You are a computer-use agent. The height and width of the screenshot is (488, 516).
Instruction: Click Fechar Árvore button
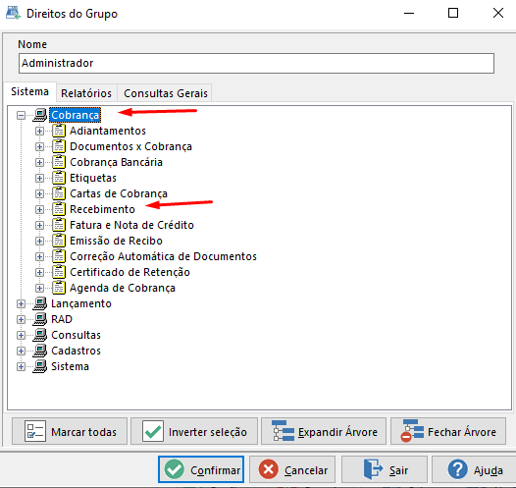coord(448,431)
